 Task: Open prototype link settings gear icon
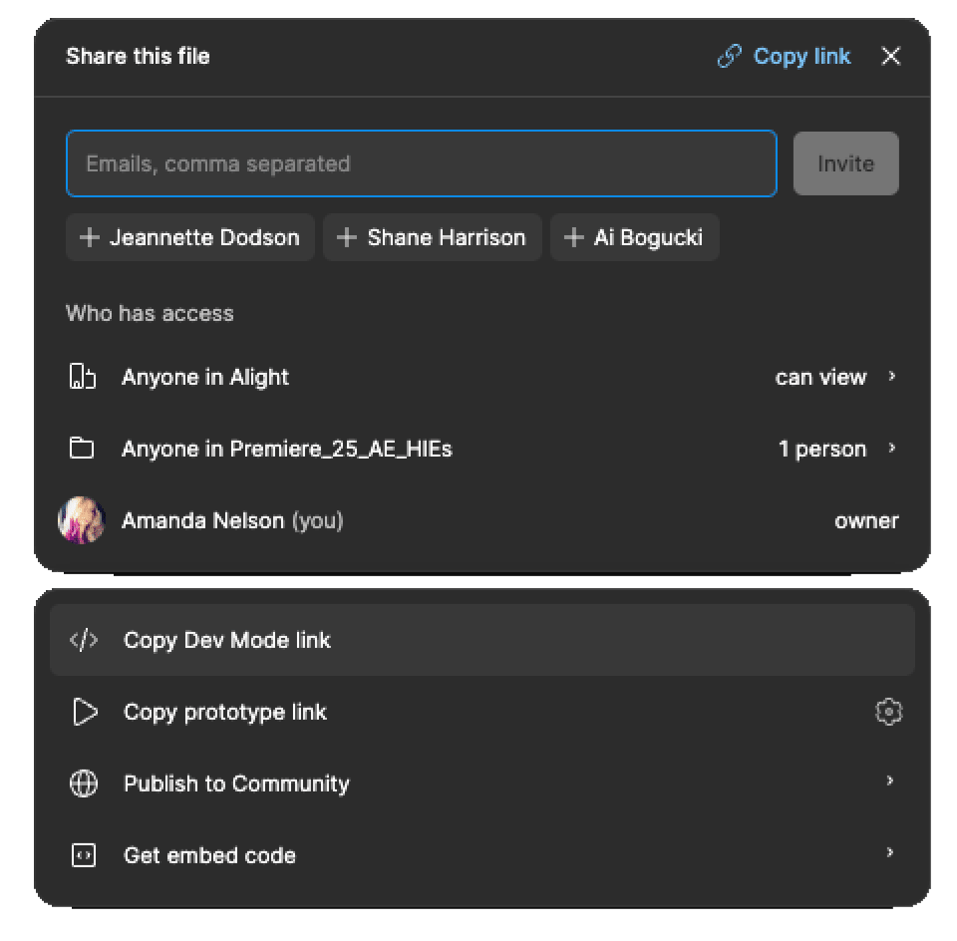point(888,712)
